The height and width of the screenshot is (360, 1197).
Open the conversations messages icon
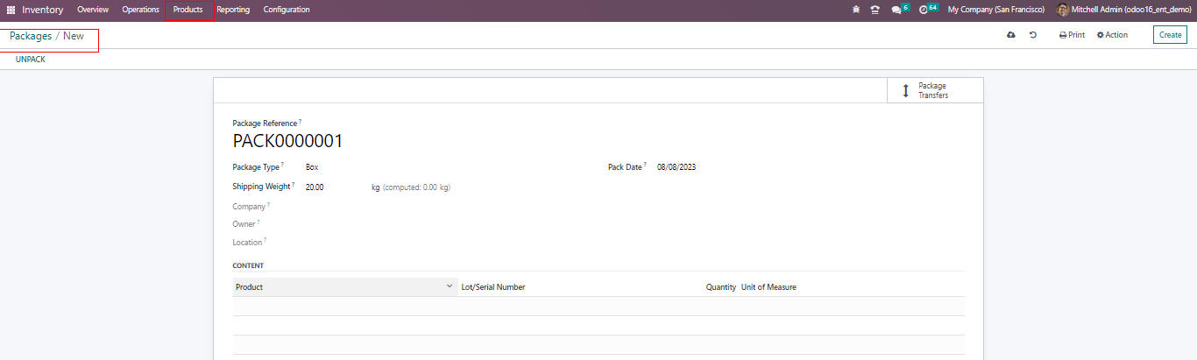coord(896,10)
